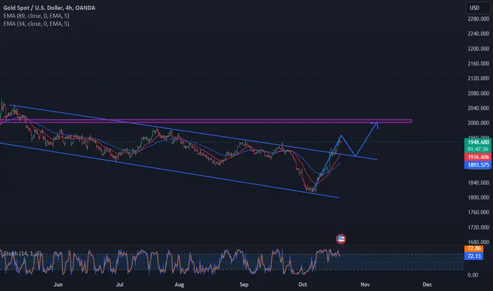Click the 2120.000 price axis label
The width and height of the screenshot is (493, 291).
(478, 78)
